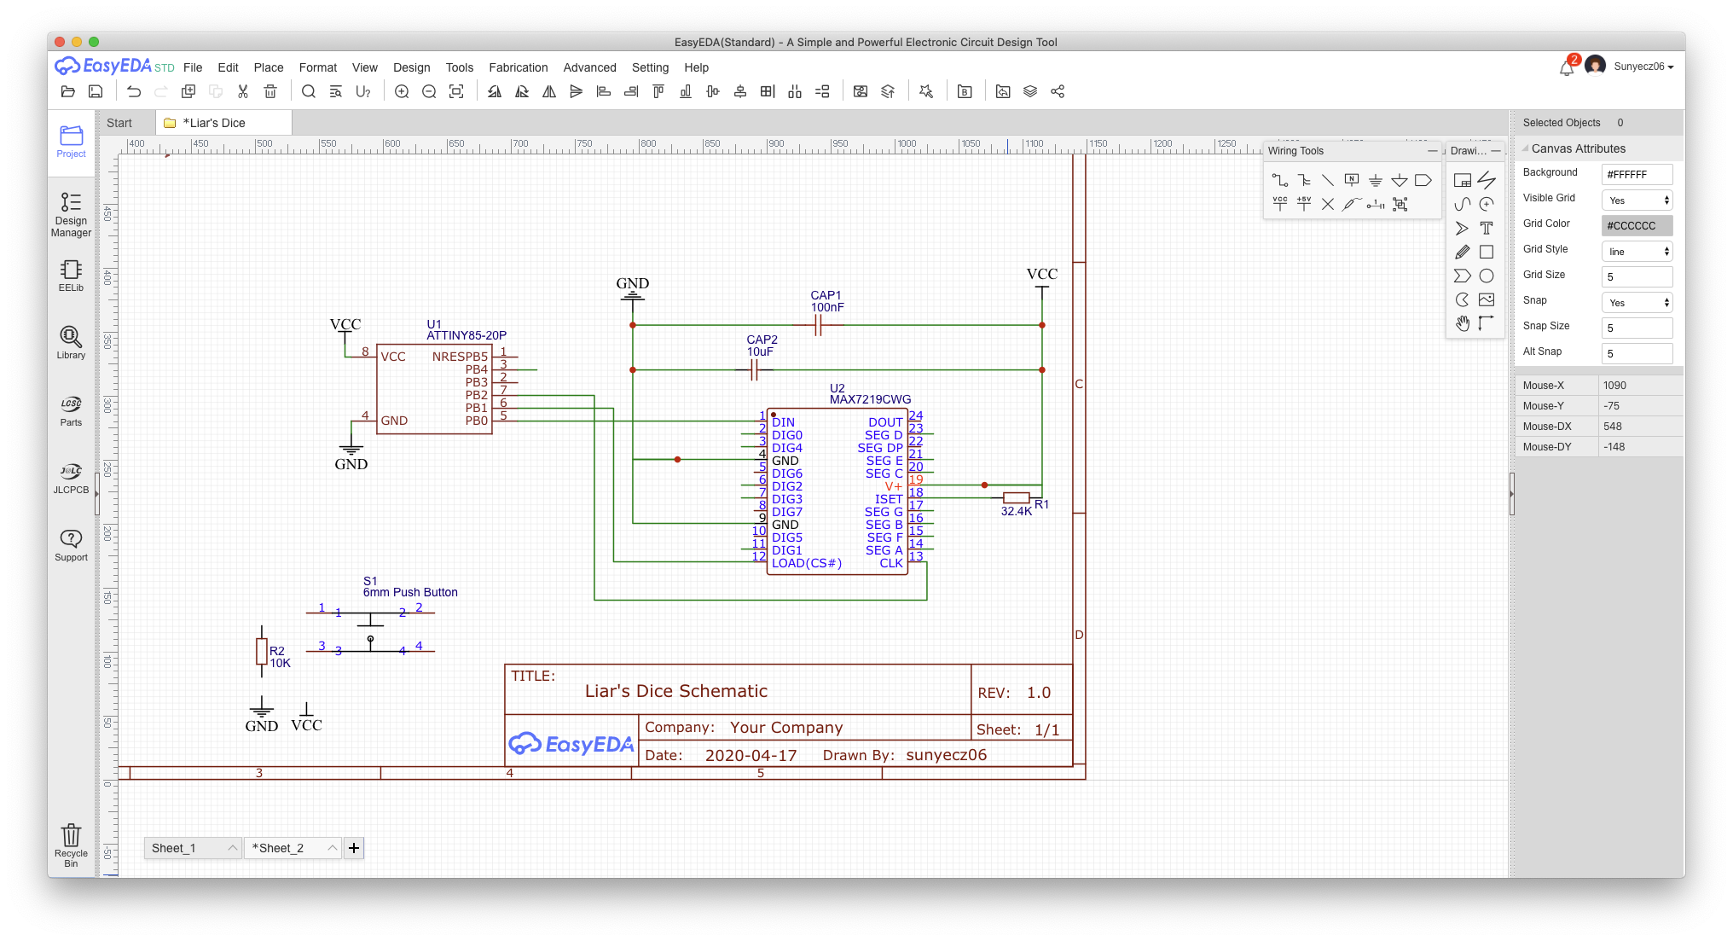Select the Text tool in Drawing Tools
Viewport: 1733px width, 941px height.
pos(1487,228)
